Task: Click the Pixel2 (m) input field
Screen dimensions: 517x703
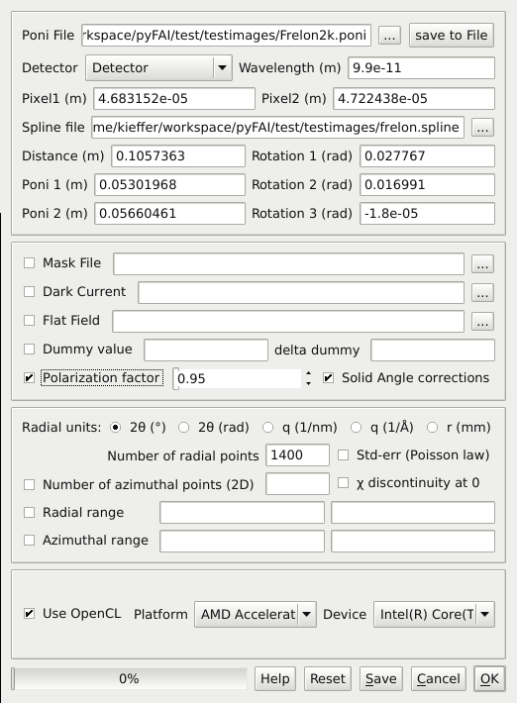Action: click(x=414, y=99)
